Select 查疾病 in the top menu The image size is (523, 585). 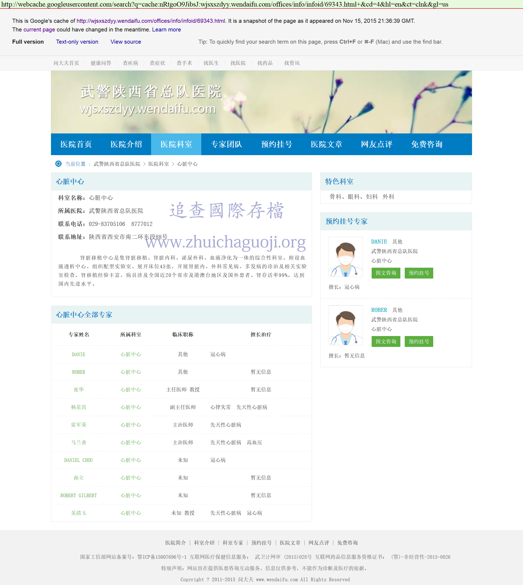point(130,63)
